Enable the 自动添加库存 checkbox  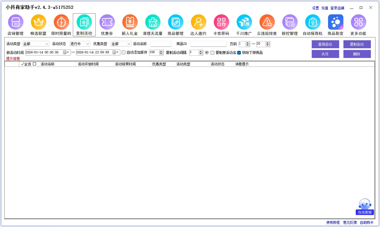pyautogui.click(x=124, y=53)
